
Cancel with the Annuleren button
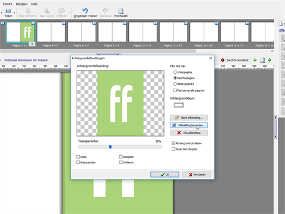click(197, 175)
